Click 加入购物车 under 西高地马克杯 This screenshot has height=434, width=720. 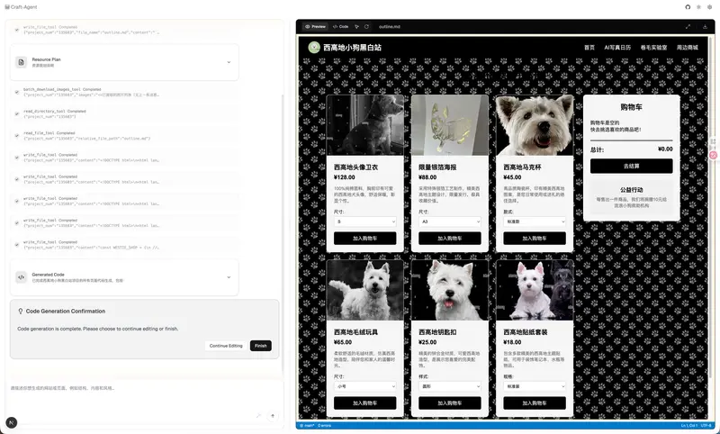click(535, 239)
